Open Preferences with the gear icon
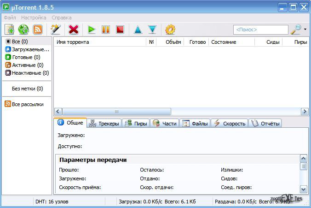The image size is (311, 208). 170,30
